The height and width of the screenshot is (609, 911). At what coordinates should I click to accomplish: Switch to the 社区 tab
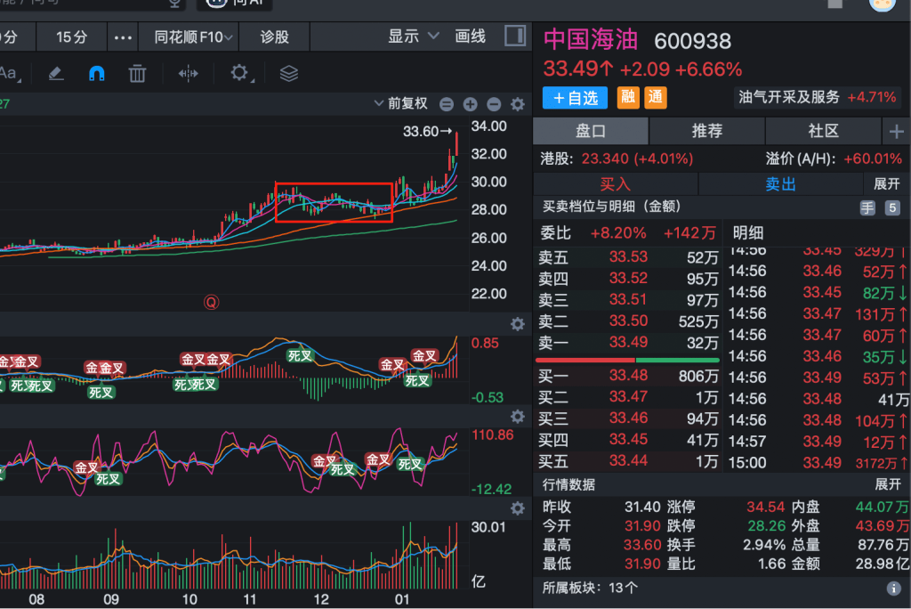tap(823, 131)
